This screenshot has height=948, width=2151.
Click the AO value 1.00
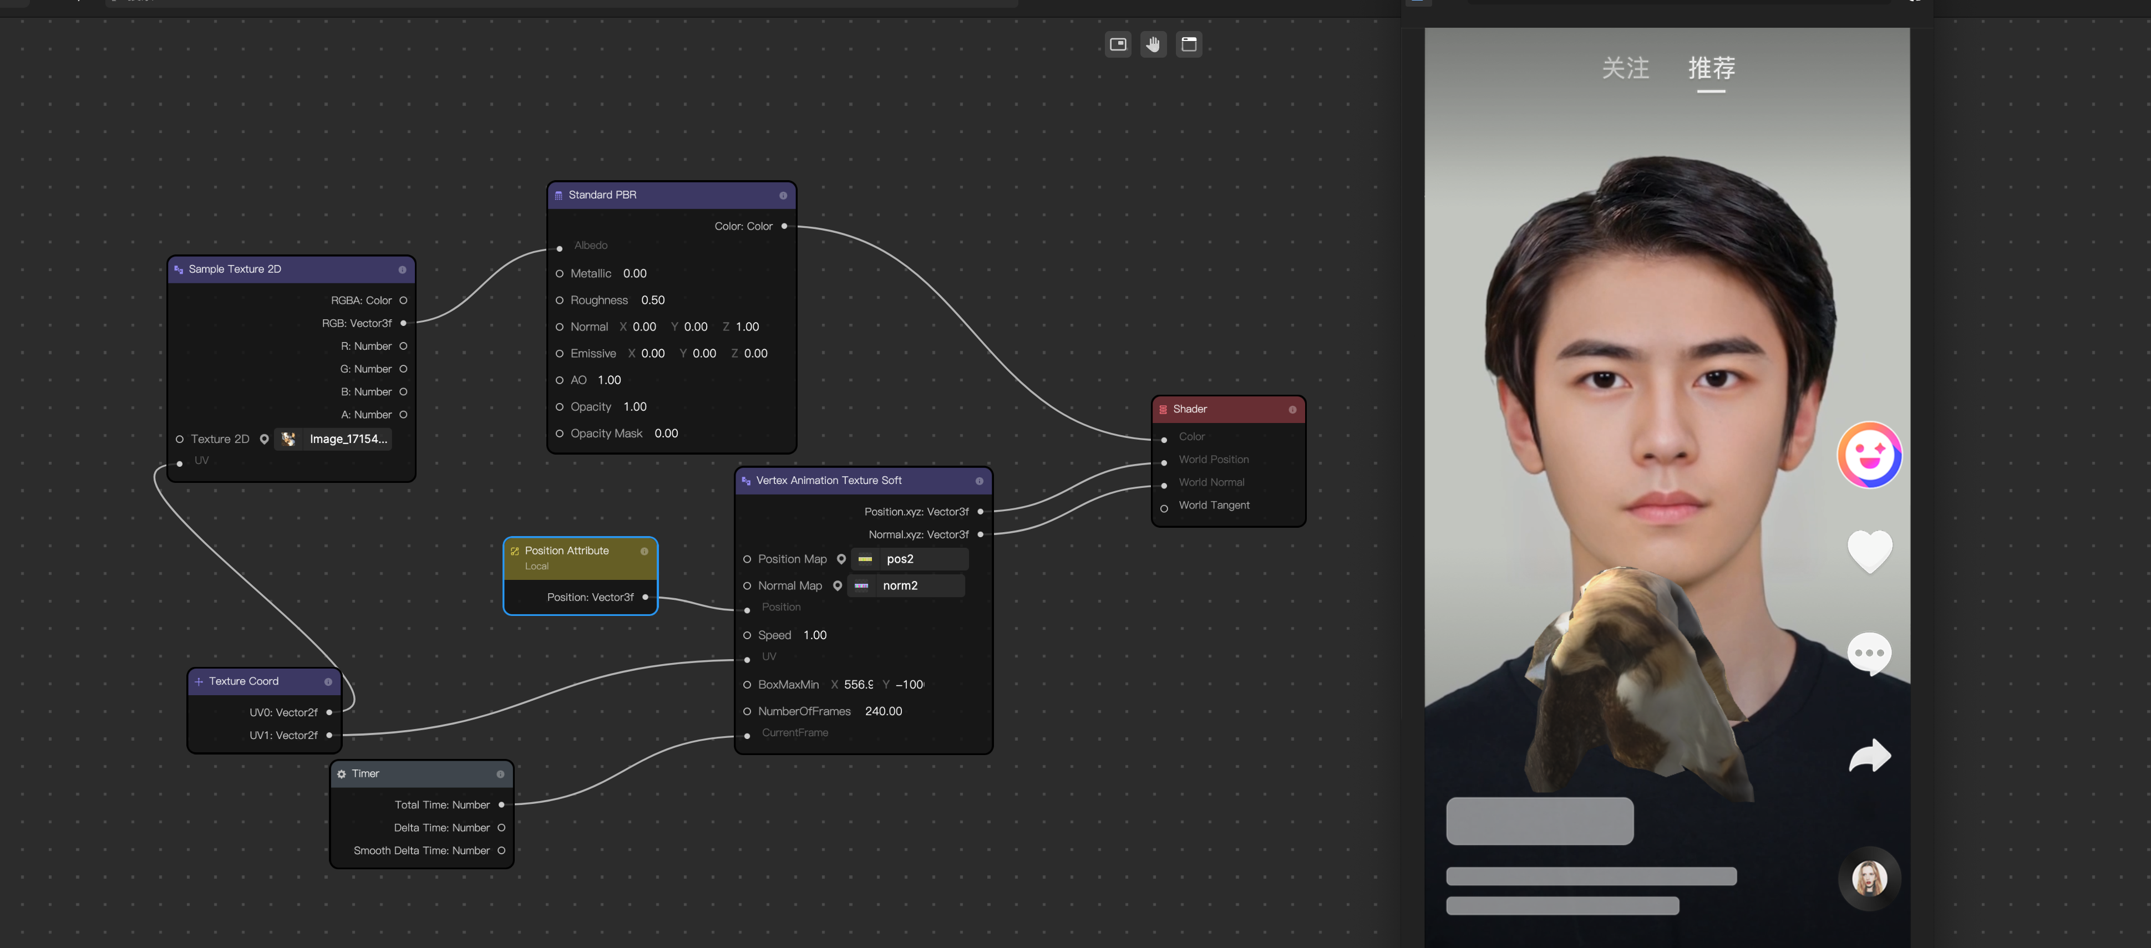coord(610,380)
